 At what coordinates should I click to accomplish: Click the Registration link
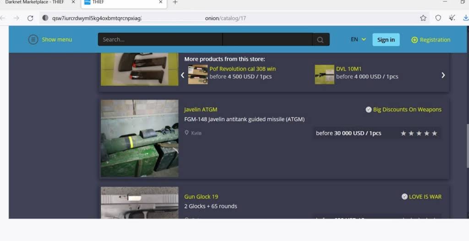click(x=435, y=40)
